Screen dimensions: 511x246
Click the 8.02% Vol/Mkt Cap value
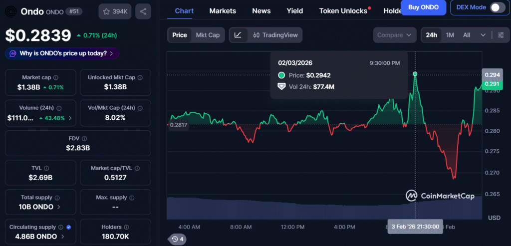coord(115,118)
